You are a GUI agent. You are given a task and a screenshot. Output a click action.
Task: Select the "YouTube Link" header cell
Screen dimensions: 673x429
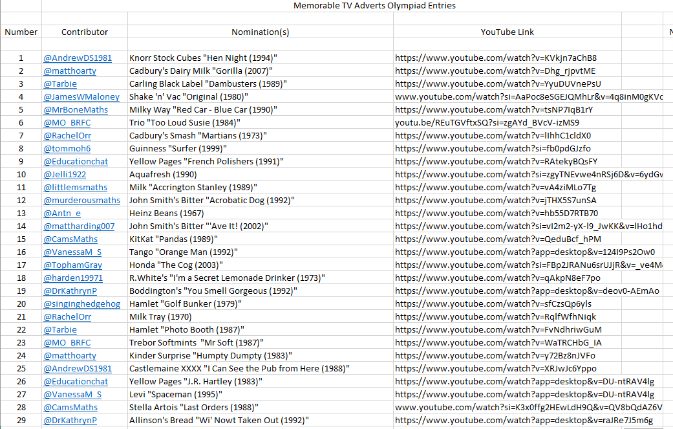click(507, 32)
